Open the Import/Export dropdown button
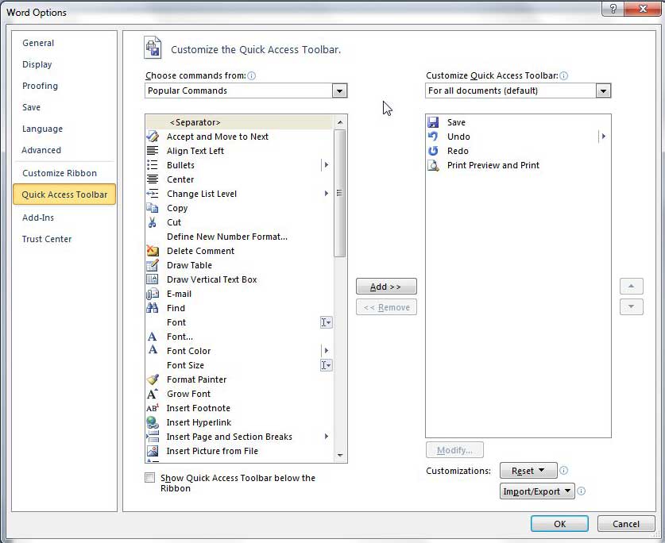 click(537, 491)
